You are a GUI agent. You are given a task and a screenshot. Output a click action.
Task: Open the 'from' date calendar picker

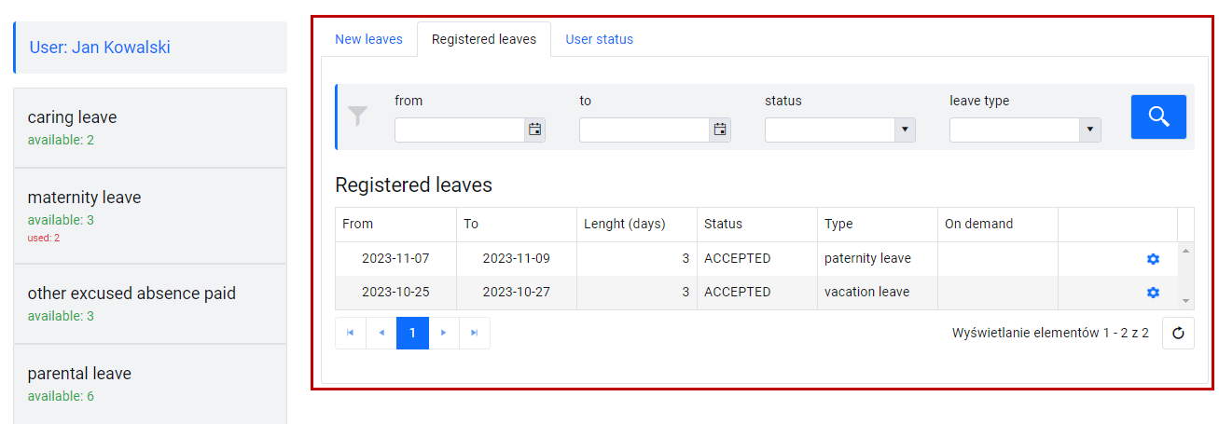535,130
